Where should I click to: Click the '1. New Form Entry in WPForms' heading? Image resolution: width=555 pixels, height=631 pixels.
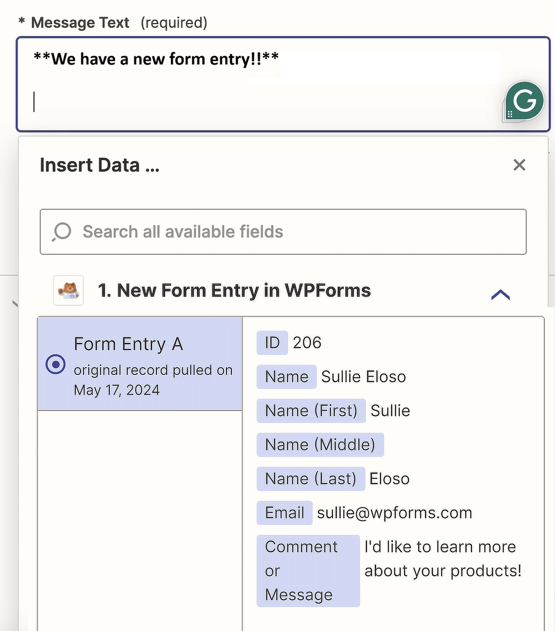[x=234, y=290]
